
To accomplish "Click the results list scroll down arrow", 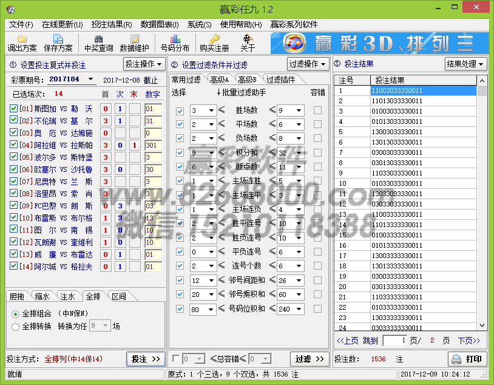I will pos(482,325).
